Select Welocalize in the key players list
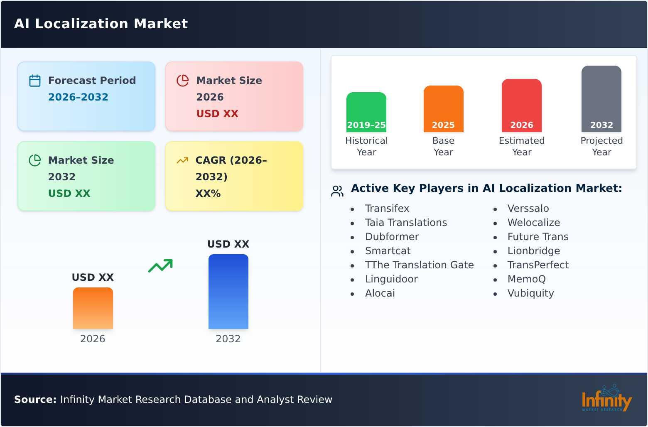The height and width of the screenshot is (427, 648). click(534, 223)
